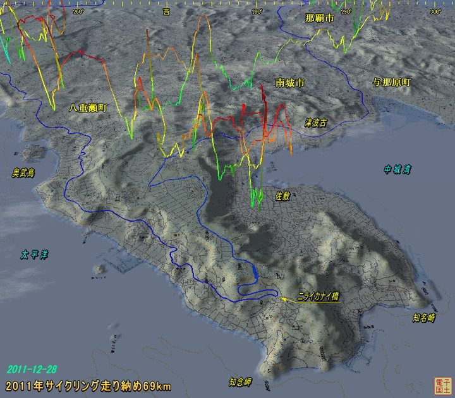The height and width of the screenshot is (398, 455).
Task: Click the 西 marker on compass scale
Action: [x=166, y=11]
